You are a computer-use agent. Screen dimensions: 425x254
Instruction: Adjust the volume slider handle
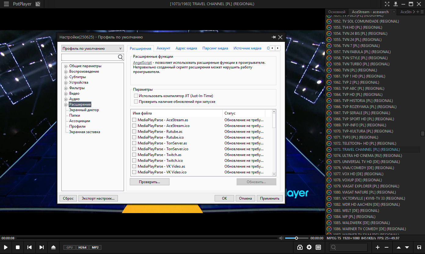coord(296,238)
